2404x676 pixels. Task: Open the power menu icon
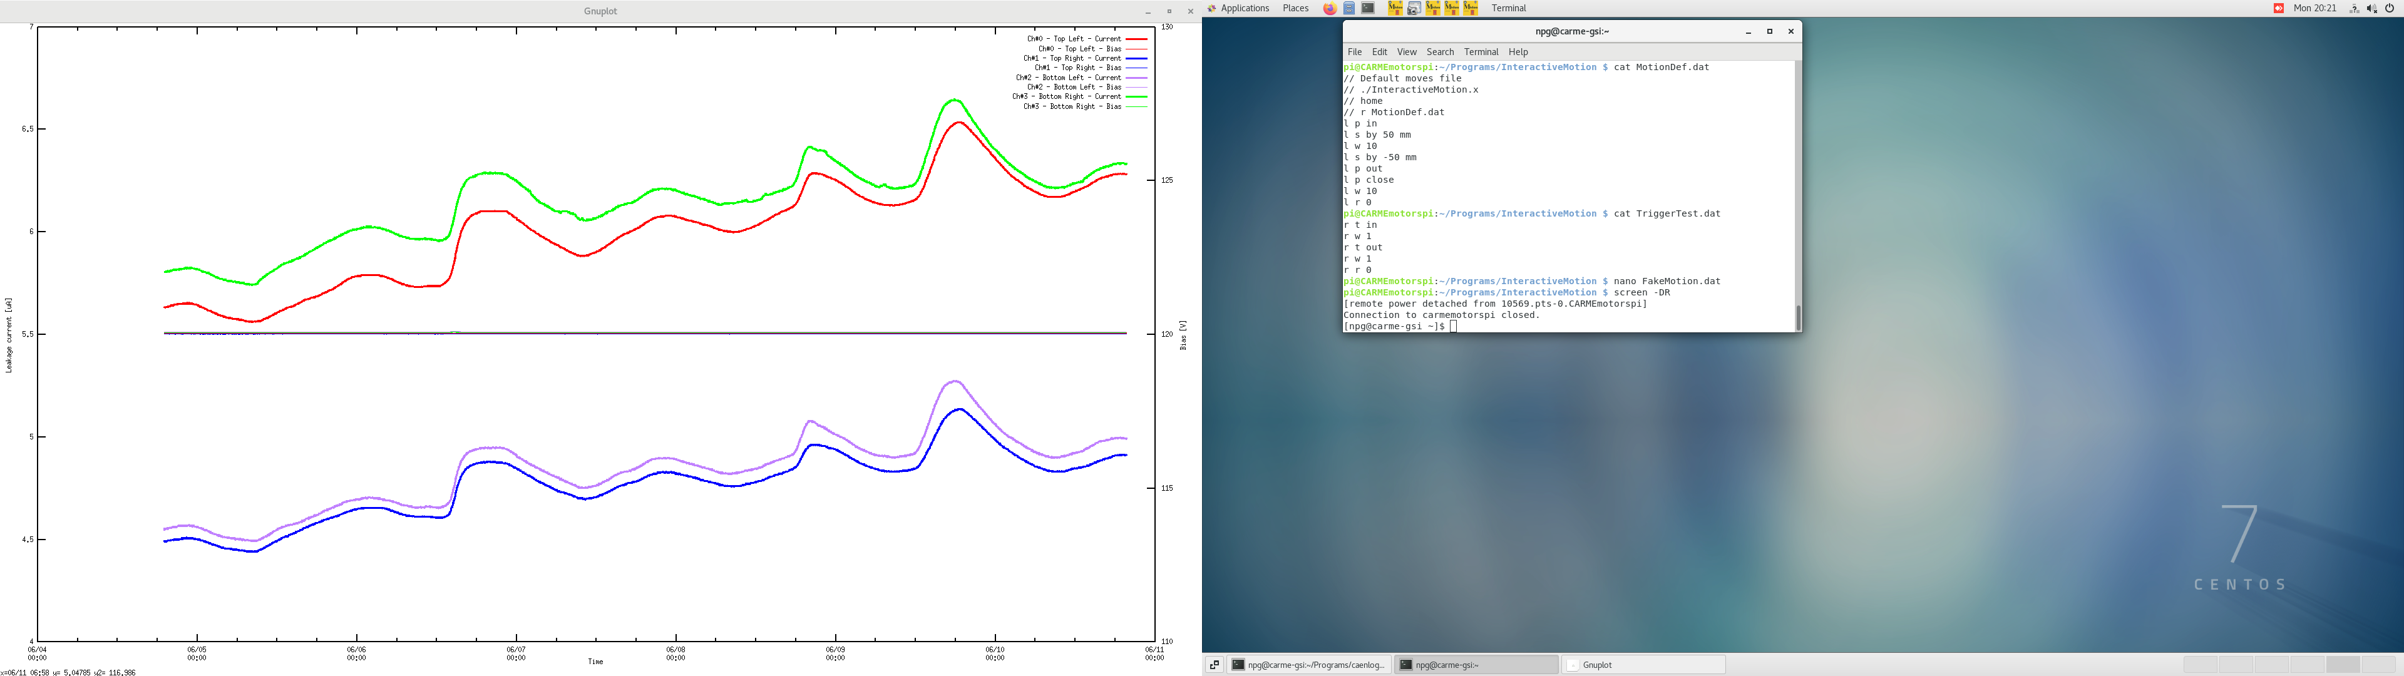click(2390, 8)
